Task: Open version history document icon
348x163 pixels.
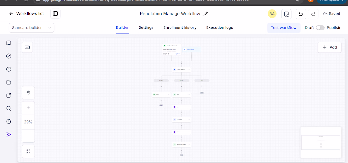Action: [286, 14]
